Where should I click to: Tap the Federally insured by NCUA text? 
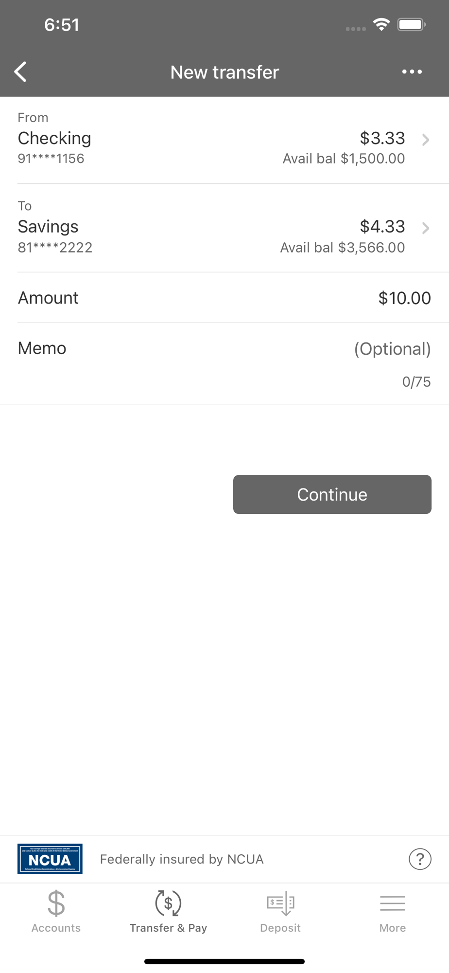[182, 859]
